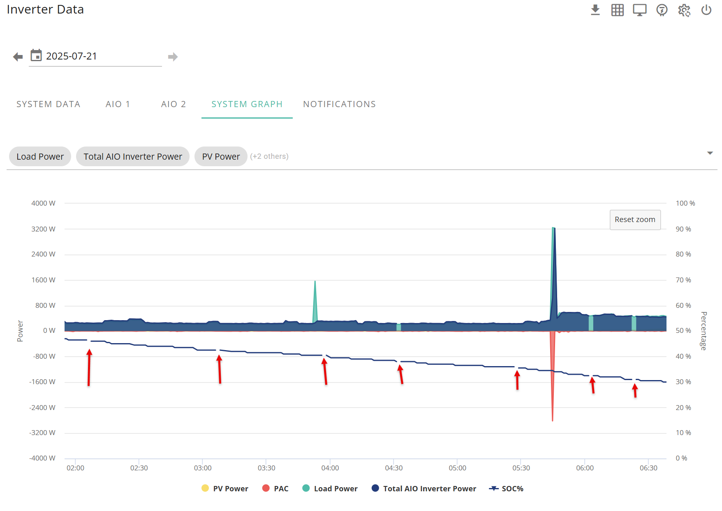The height and width of the screenshot is (511, 722).
Task: Open the (+2 others) series selector
Action: click(x=269, y=156)
